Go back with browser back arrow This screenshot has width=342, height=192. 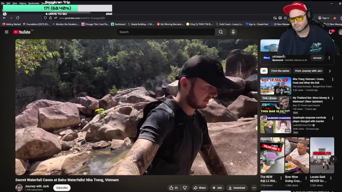pos(4,18)
